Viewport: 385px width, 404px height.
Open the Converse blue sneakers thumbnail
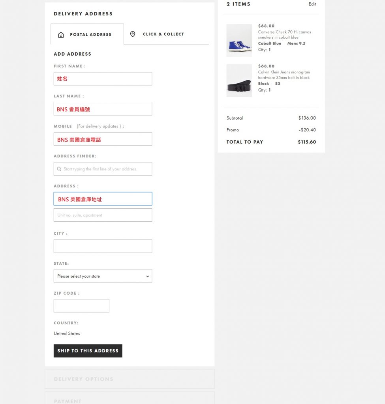tap(239, 40)
